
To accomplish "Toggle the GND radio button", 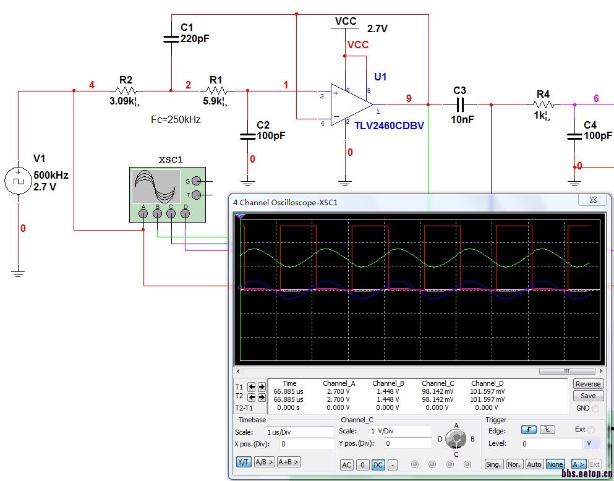I will click(x=595, y=408).
